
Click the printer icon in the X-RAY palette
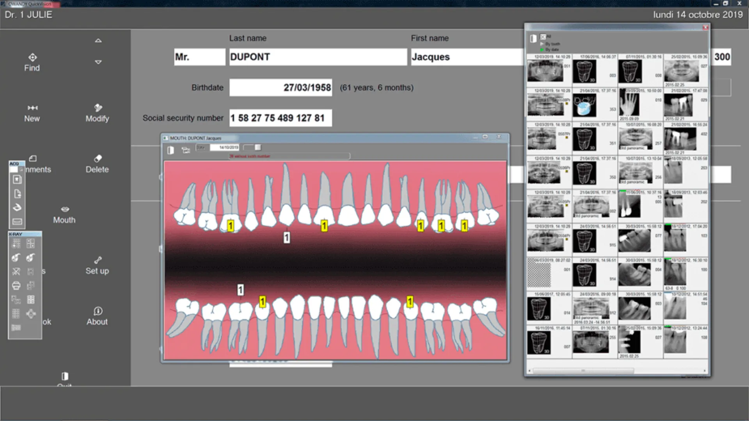coord(16,285)
